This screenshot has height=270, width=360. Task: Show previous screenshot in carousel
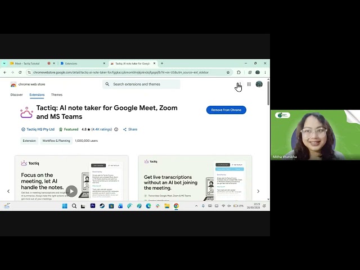[8, 191]
